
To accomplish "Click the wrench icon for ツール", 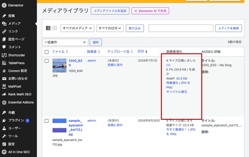I will [x=4, y=136].
